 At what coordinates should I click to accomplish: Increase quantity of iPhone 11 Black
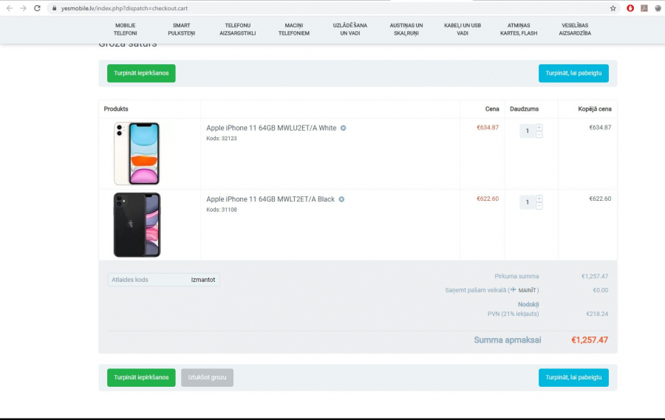point(539,199)
